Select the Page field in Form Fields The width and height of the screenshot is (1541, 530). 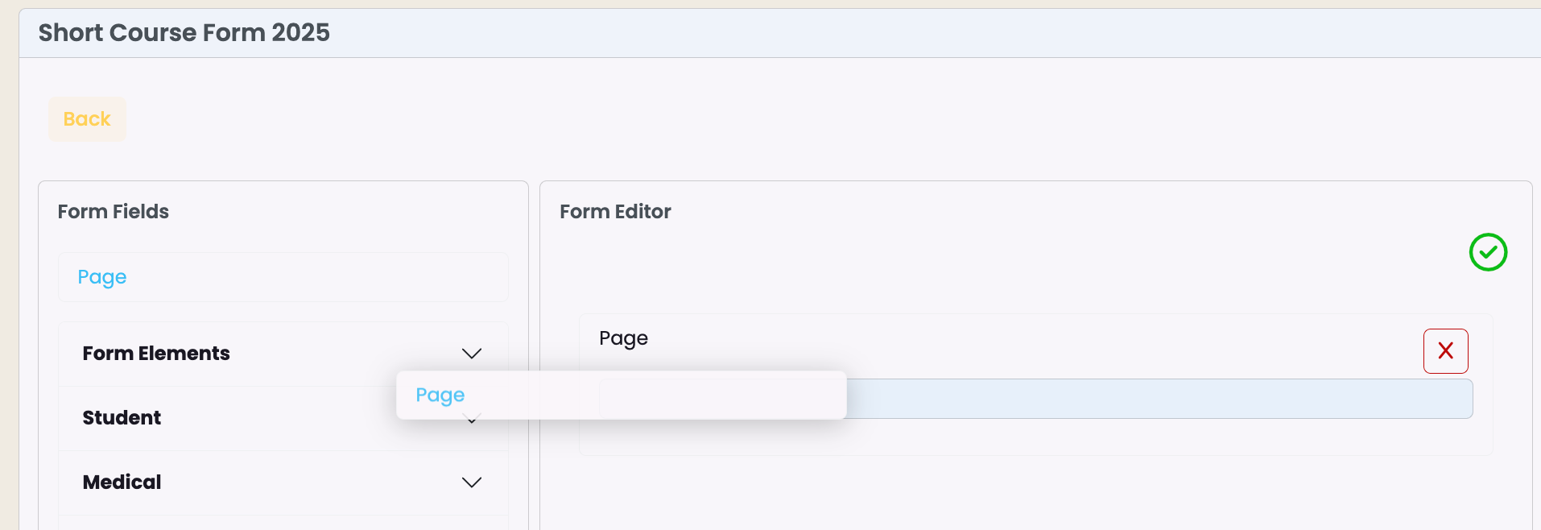pyautogui.click(x=283, y=277)
